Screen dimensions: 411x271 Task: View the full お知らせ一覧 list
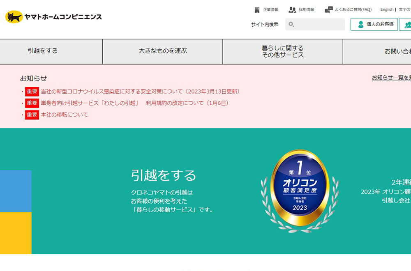391,78
